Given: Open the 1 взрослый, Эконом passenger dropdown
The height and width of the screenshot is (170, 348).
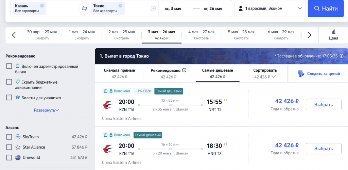Looking at the screenshot, I should pyautogui.click(x=270, y=8).
